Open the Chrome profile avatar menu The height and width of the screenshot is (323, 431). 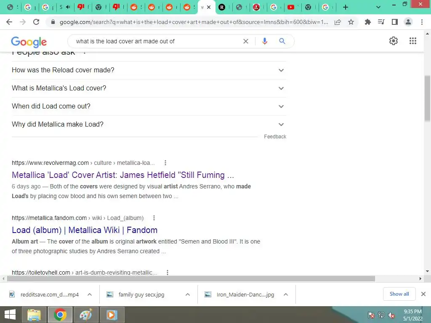(x=408, y=22)
